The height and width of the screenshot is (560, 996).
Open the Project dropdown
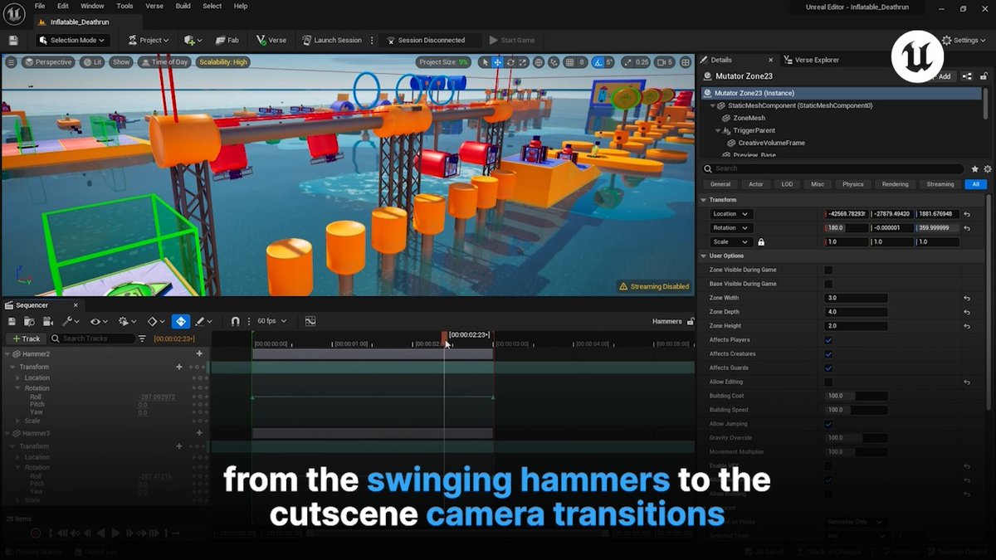coord(149,40)
